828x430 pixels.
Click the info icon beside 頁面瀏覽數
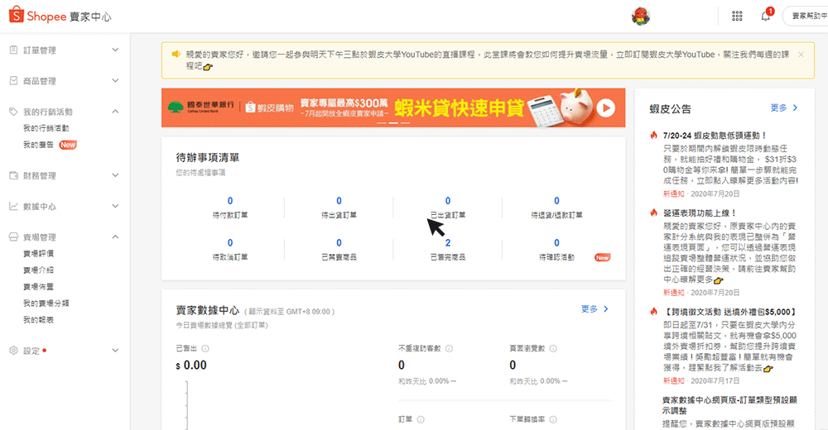[554, 348]
